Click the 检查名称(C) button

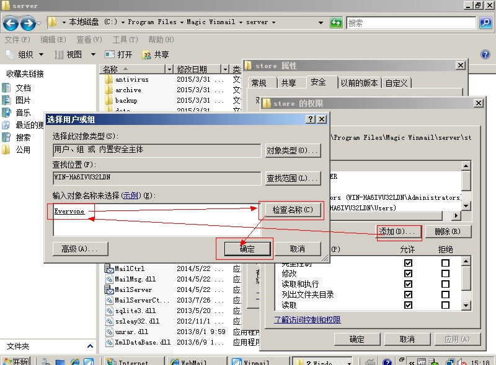click(x=292, y=210)
